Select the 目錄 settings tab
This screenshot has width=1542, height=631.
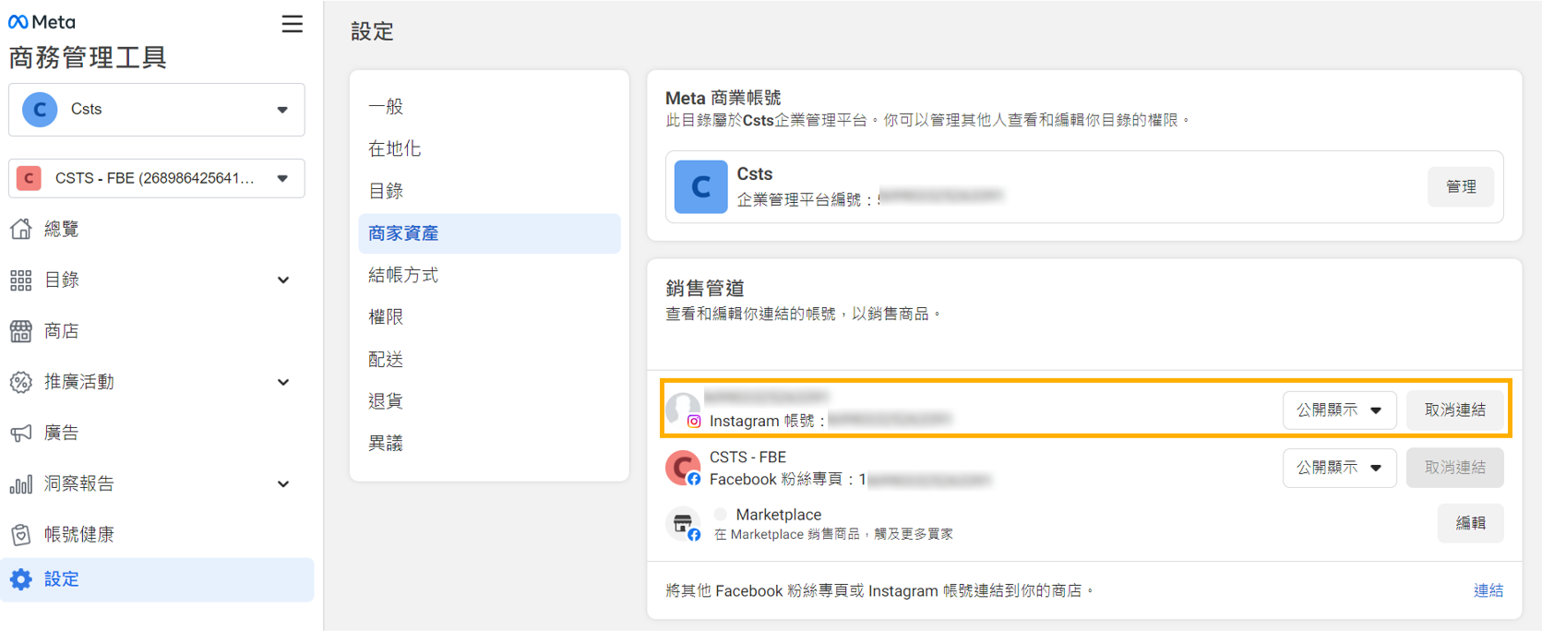386,192
